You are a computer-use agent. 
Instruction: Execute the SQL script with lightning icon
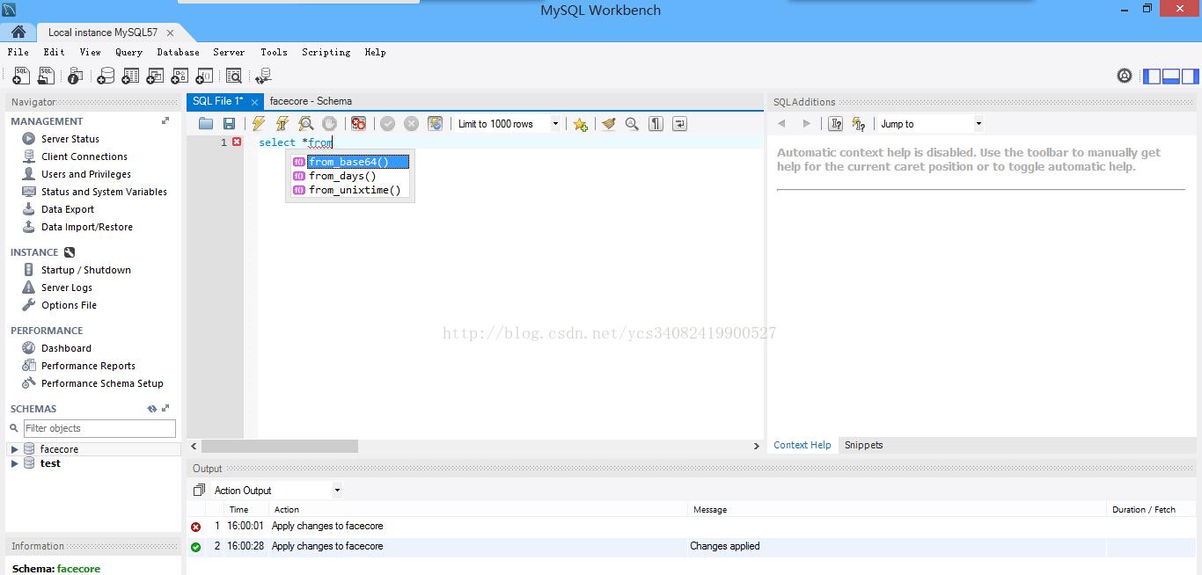point(259,124)
